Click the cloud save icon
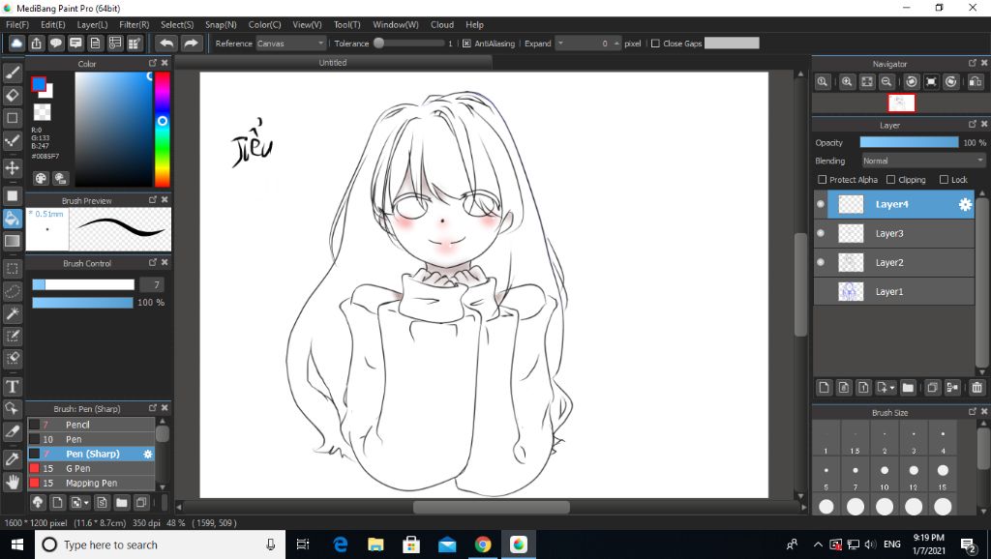The width and height of the screenshot is (991, 559). (x=16, y=43)
